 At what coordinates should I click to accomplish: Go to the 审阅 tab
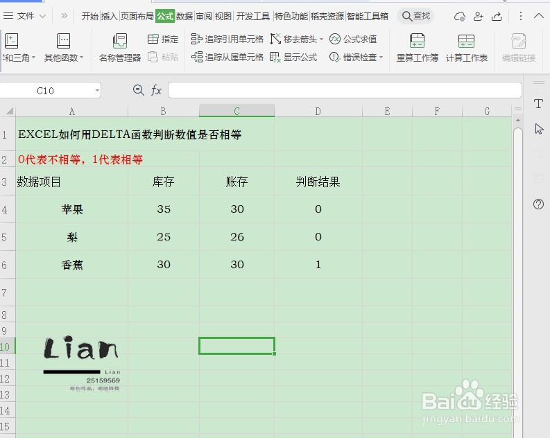(x=204, y=16)
